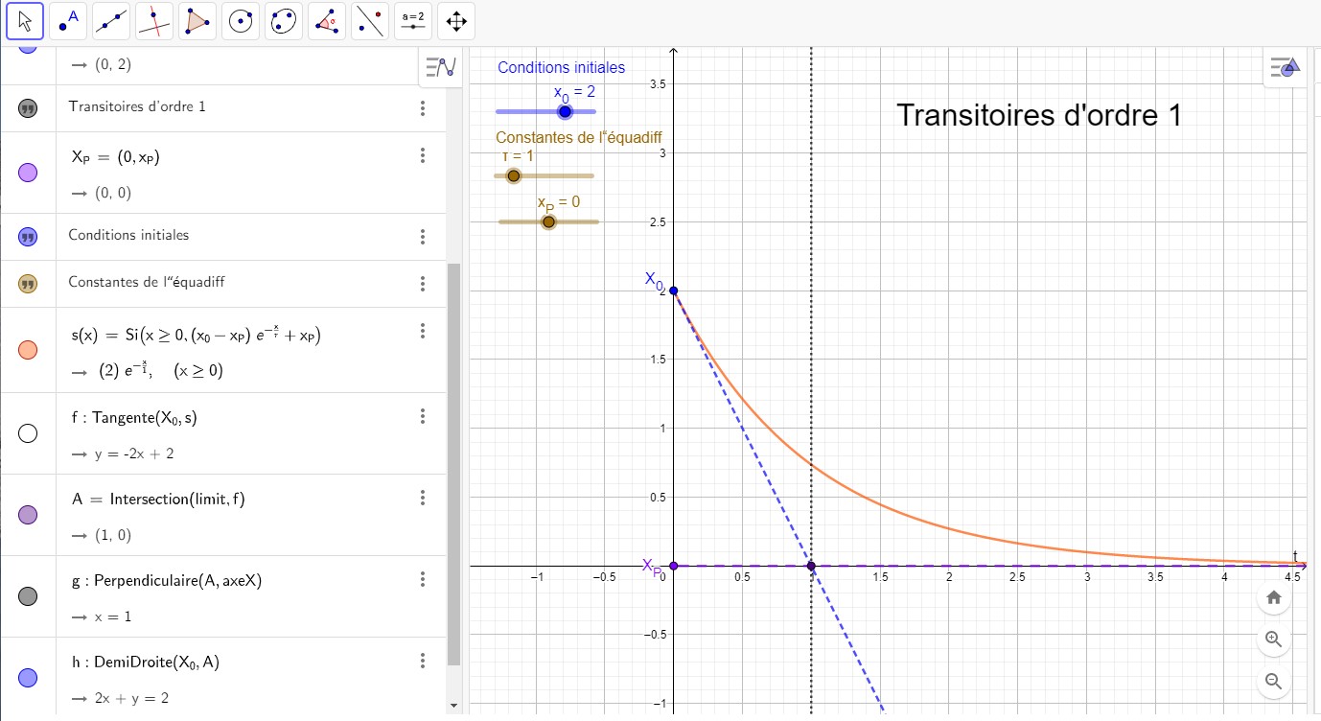The image size is (1321, 721).
Task: Select the Circle with Center tool
Action: (240, 20)
